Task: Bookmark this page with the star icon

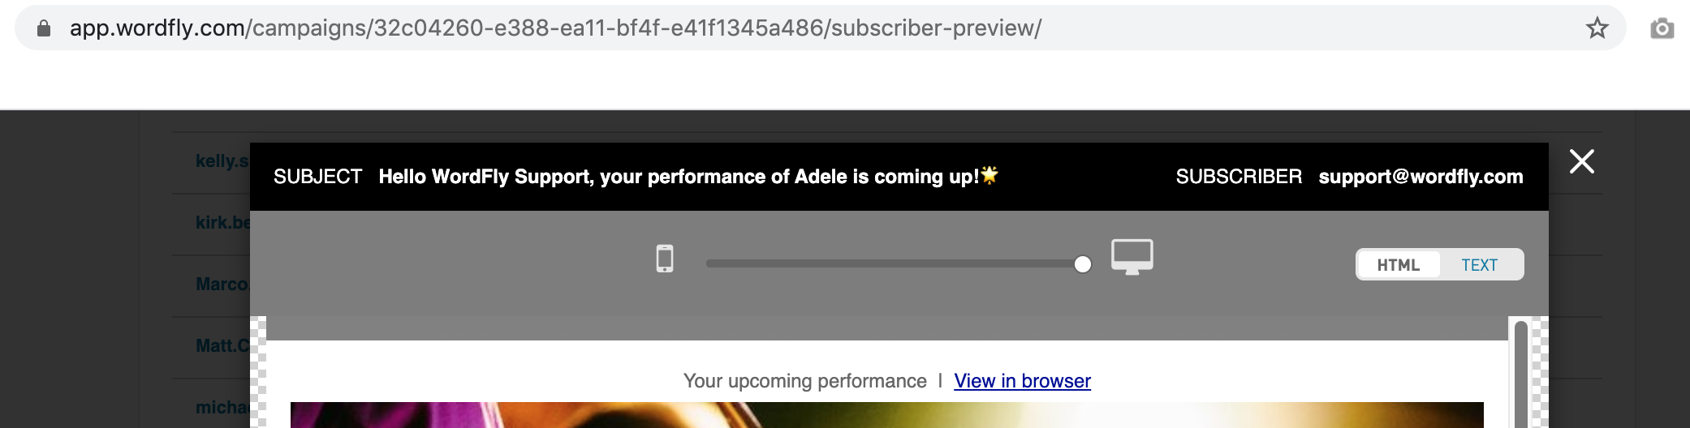Action: pyautogui.click(x=1597, y=28)
